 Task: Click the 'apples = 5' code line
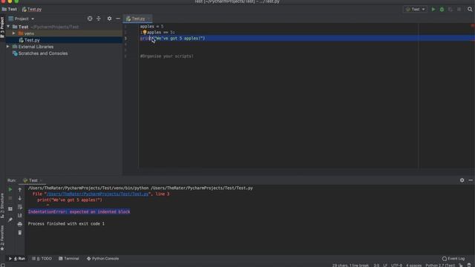click(151, 27)
